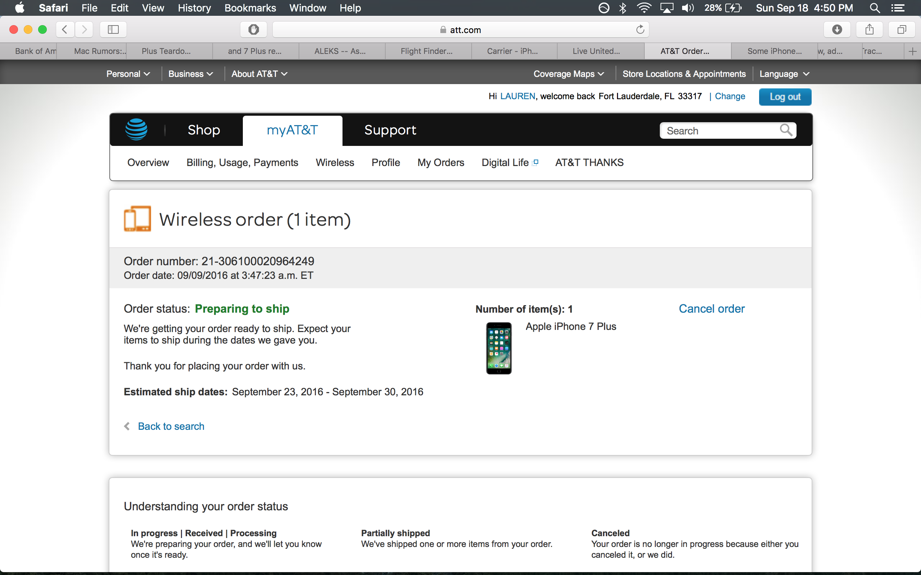Click the Cancel order link
The image size is (921, 575).
click(x=711, y=309)
